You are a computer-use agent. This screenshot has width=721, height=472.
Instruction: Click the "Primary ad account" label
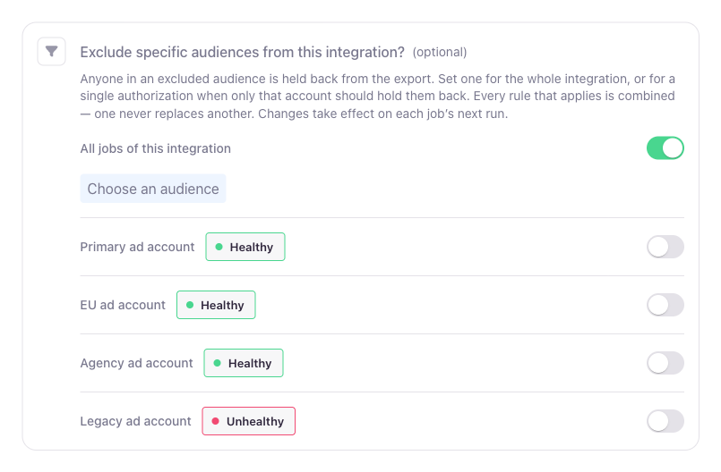138,247
